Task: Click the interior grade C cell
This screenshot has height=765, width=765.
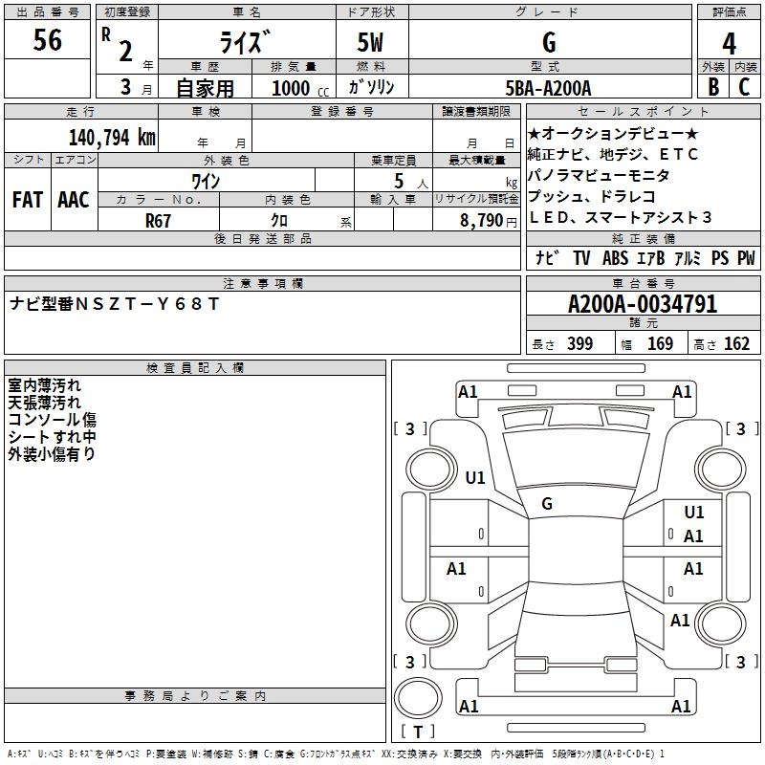Action: coord(745,86)
